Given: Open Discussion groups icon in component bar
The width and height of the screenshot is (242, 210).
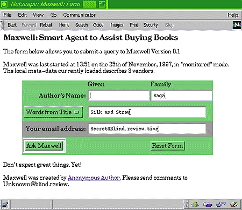Looking at the screenshot, I should click(x=220, y=205).
